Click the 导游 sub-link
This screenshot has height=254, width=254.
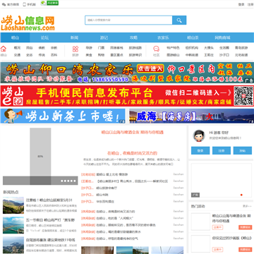coord(89,48)
